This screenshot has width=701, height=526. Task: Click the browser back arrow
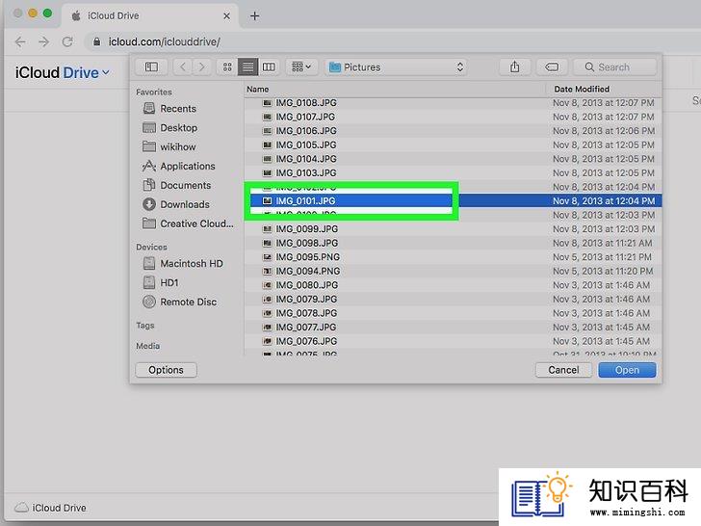[x=20, y=42]
